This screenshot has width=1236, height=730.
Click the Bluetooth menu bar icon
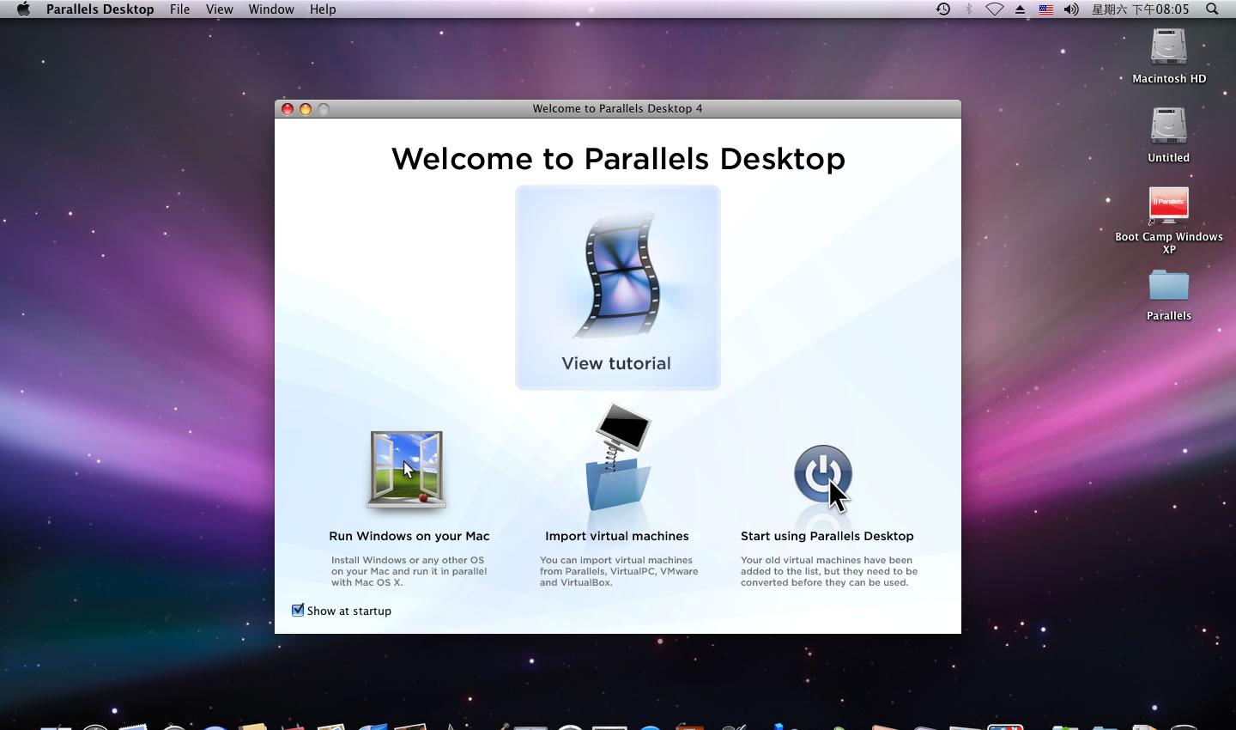(969, 9)
